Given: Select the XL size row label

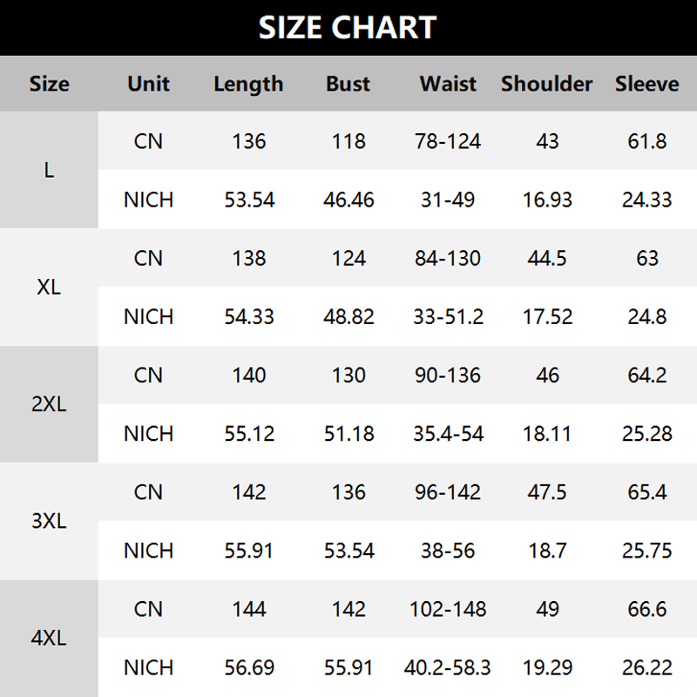Looking at the screenshot, I should tap(49, 288).
